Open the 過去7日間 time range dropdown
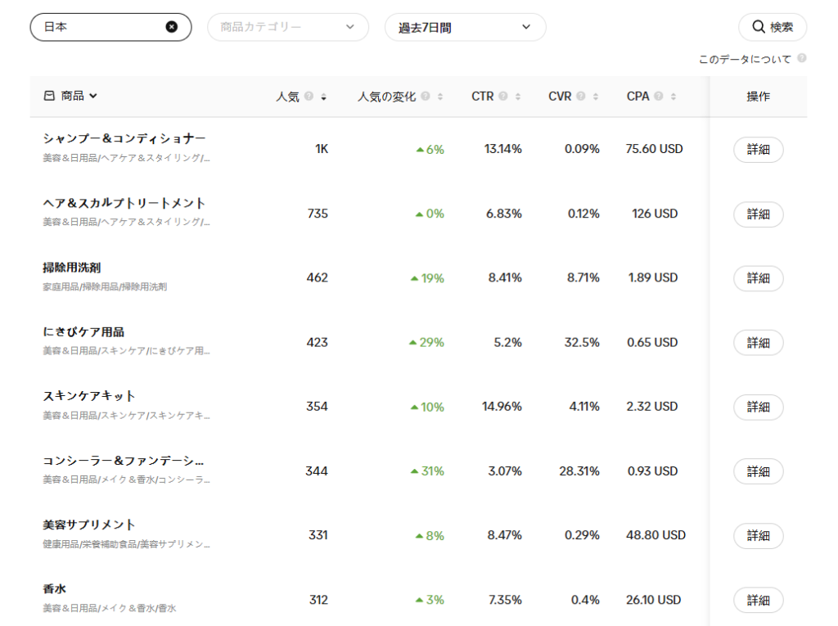The image size is (838, 626). 465,27
